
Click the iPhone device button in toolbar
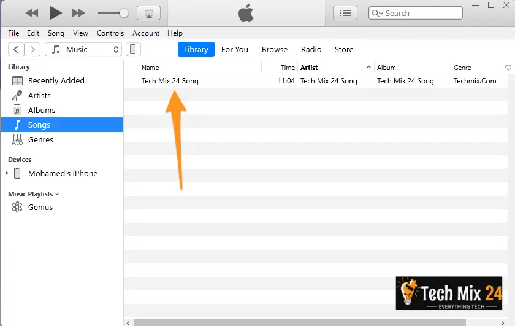(x=133, y=50)
